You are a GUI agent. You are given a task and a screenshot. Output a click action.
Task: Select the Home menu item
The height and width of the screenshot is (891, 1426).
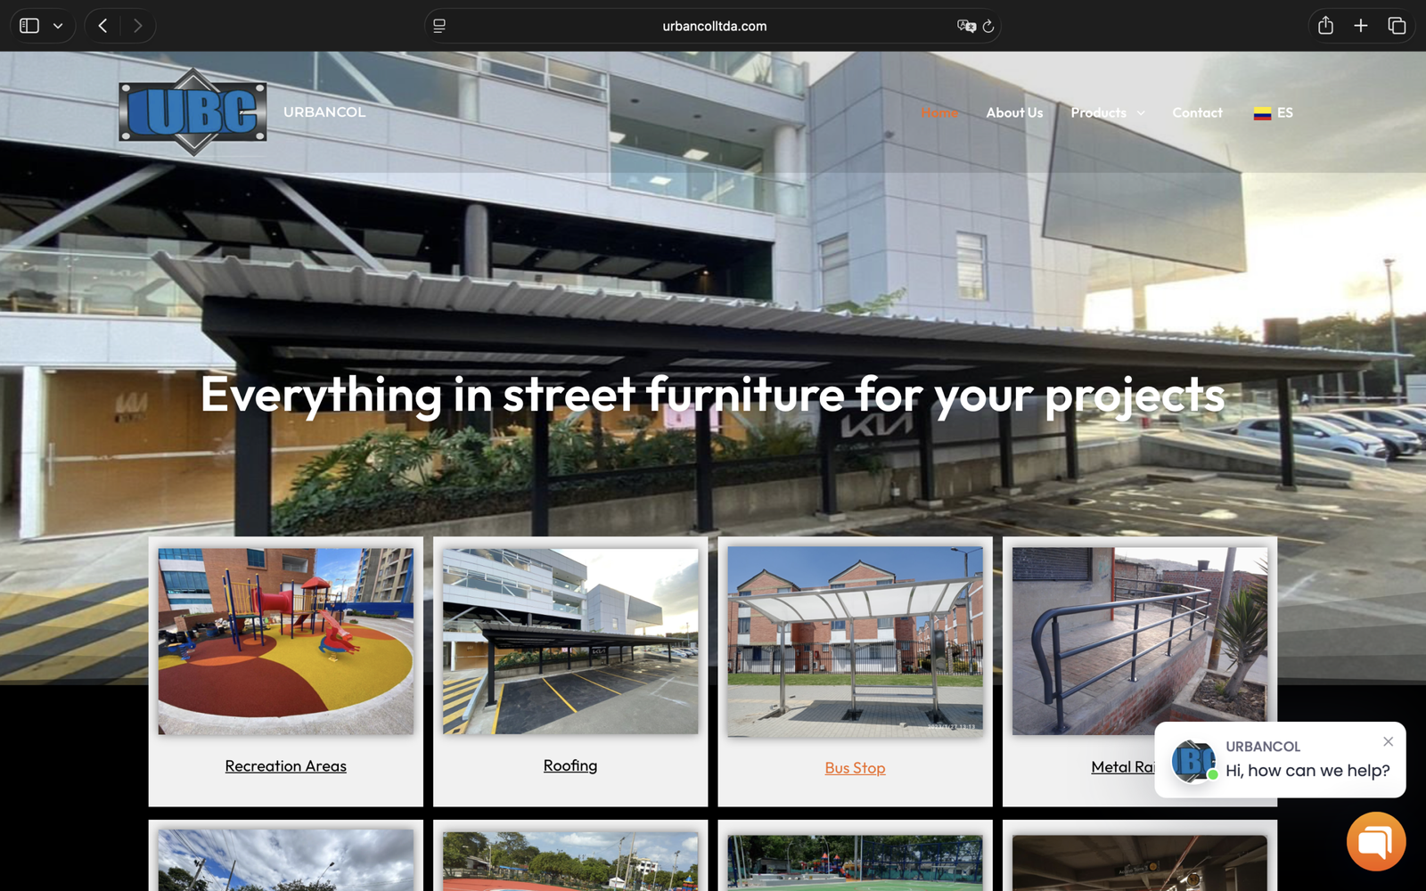(x=939, y=112)
